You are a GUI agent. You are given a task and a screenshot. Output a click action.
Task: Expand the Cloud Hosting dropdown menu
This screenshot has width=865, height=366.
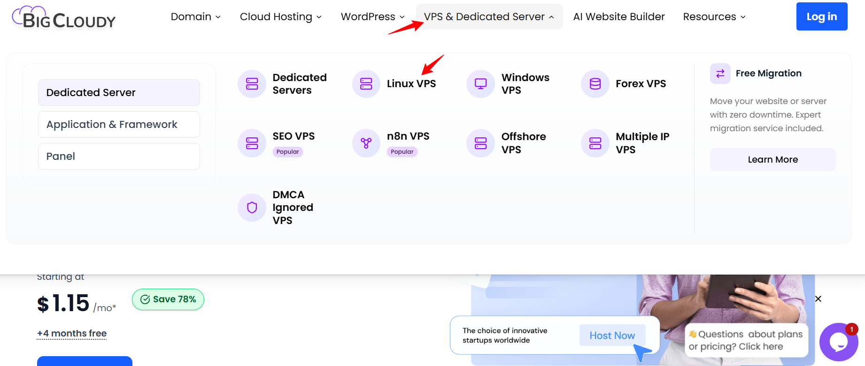[281, 17]
